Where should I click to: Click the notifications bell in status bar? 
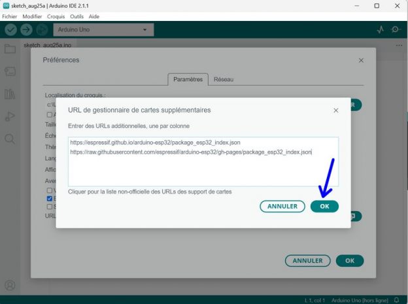pyautogui.click(x=396, y=299)
